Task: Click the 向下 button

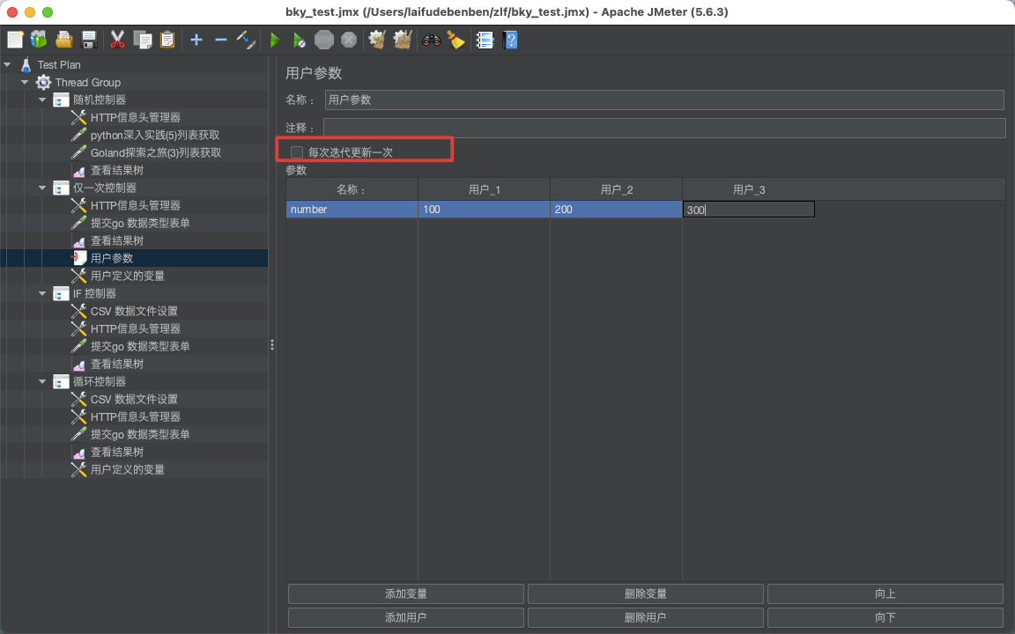Action: tap(885, 618)
